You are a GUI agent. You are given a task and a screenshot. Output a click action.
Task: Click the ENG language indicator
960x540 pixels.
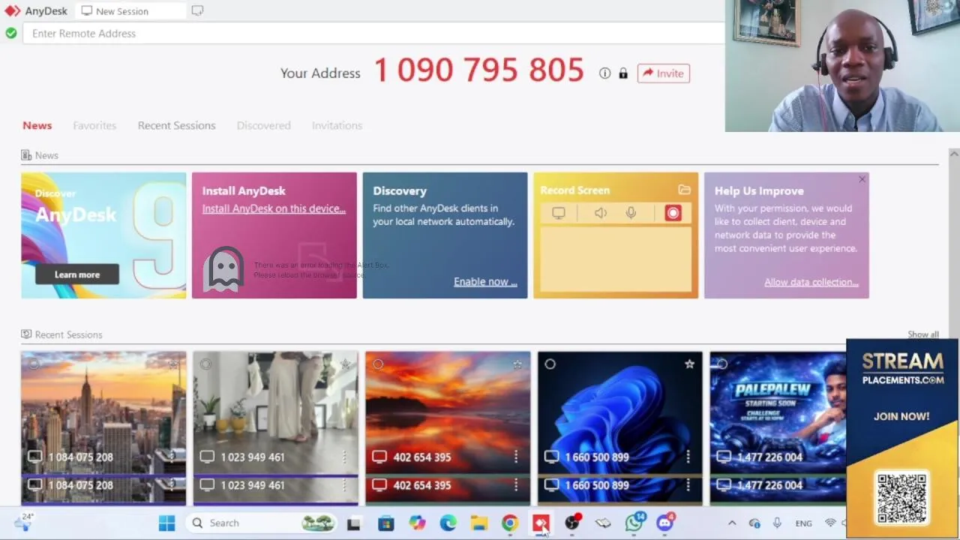(803, 523)
